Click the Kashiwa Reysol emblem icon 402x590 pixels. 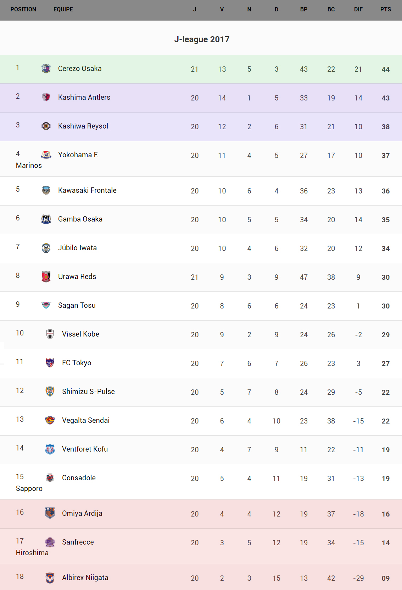[46, 126]
